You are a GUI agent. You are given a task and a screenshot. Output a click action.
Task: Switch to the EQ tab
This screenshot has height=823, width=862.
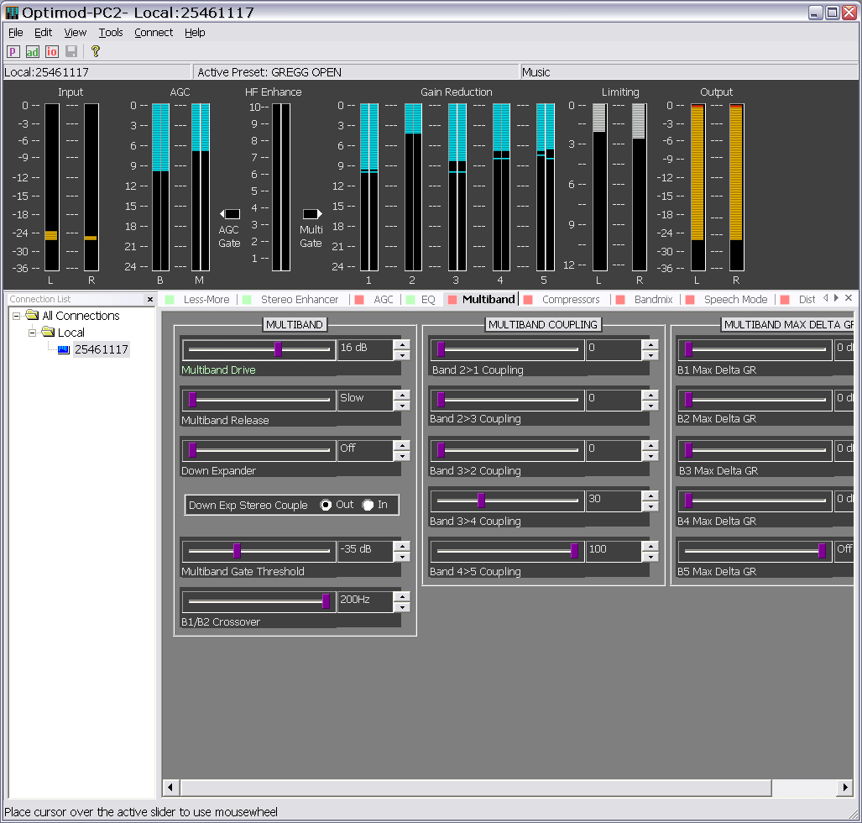pyautogui.click(x=428, y=299)
